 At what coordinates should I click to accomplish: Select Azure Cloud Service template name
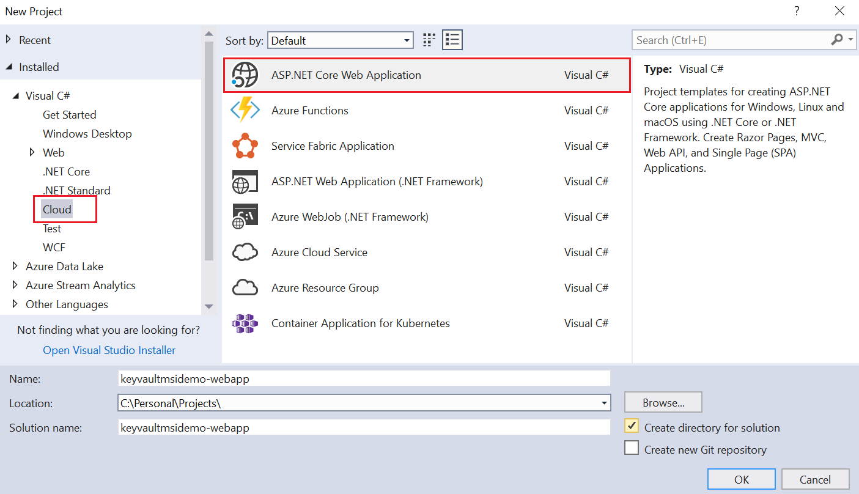pos(319,253)
